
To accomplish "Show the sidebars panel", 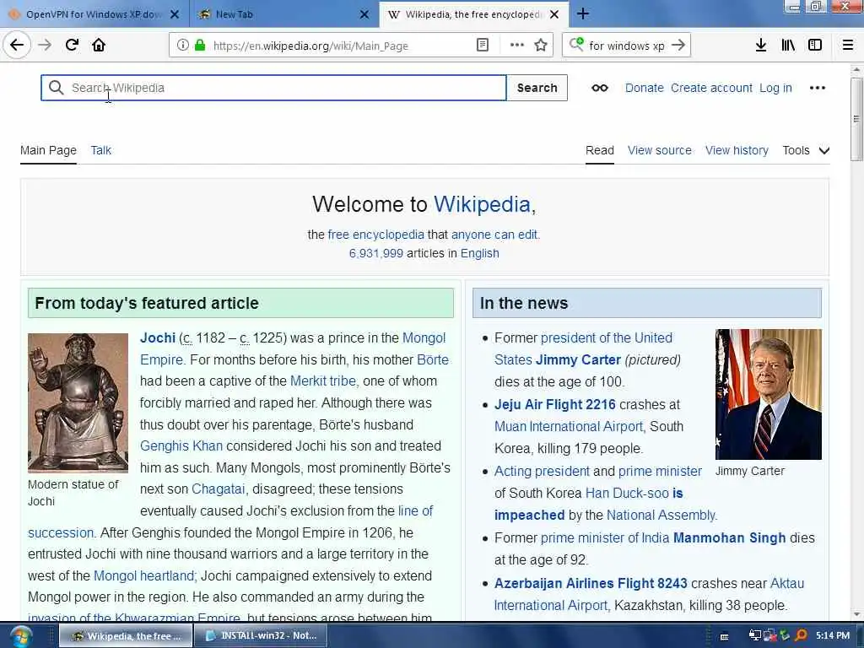I will point(815,46).
